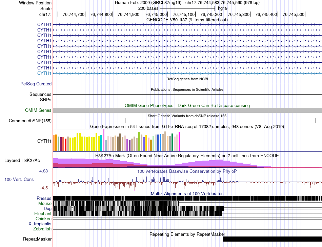Click the 4.88 upper scale value

43,171
